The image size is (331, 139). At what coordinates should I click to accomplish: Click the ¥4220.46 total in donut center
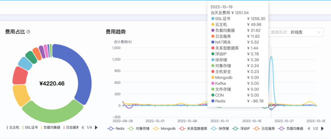52,84
